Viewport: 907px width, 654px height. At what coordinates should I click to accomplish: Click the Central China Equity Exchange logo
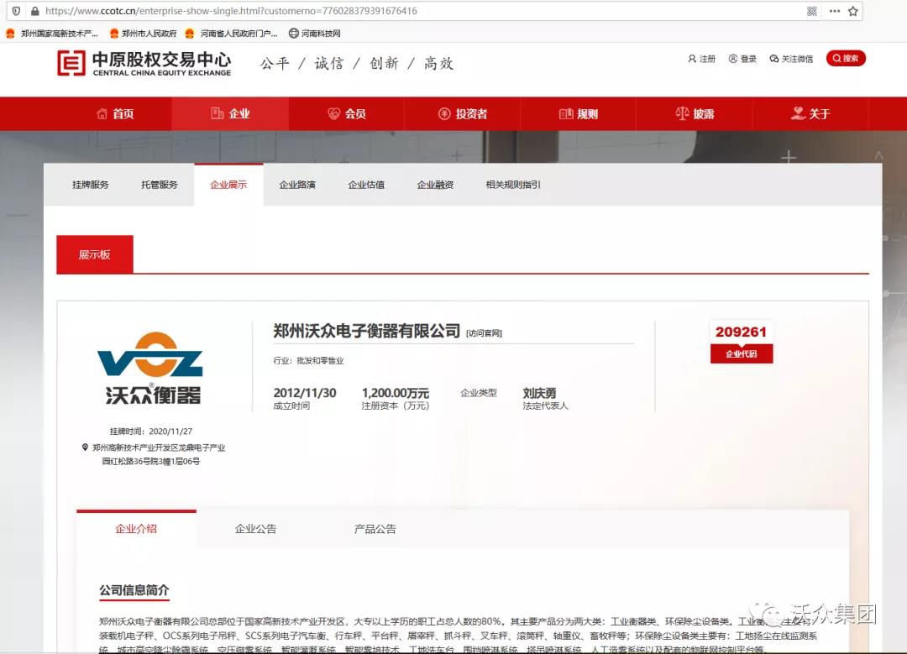[x=144, y=63]
